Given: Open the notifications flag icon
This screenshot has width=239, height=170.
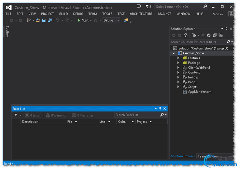Looking at the screenshot, I should 148,7.
